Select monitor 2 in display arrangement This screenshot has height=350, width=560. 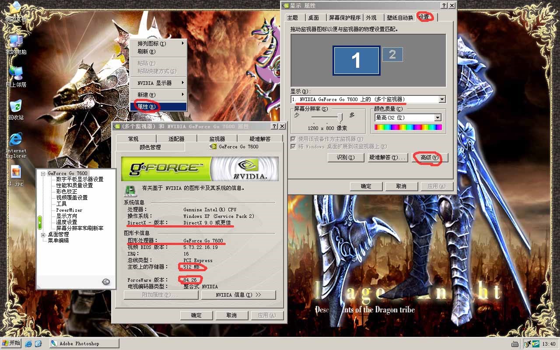(x=392, y=54)
